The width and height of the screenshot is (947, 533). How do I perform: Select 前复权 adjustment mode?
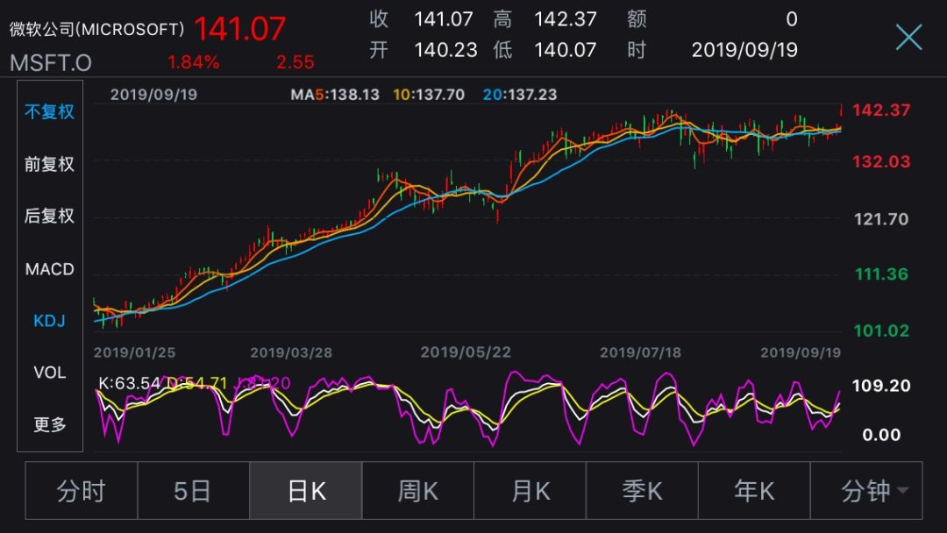[49, 164]
